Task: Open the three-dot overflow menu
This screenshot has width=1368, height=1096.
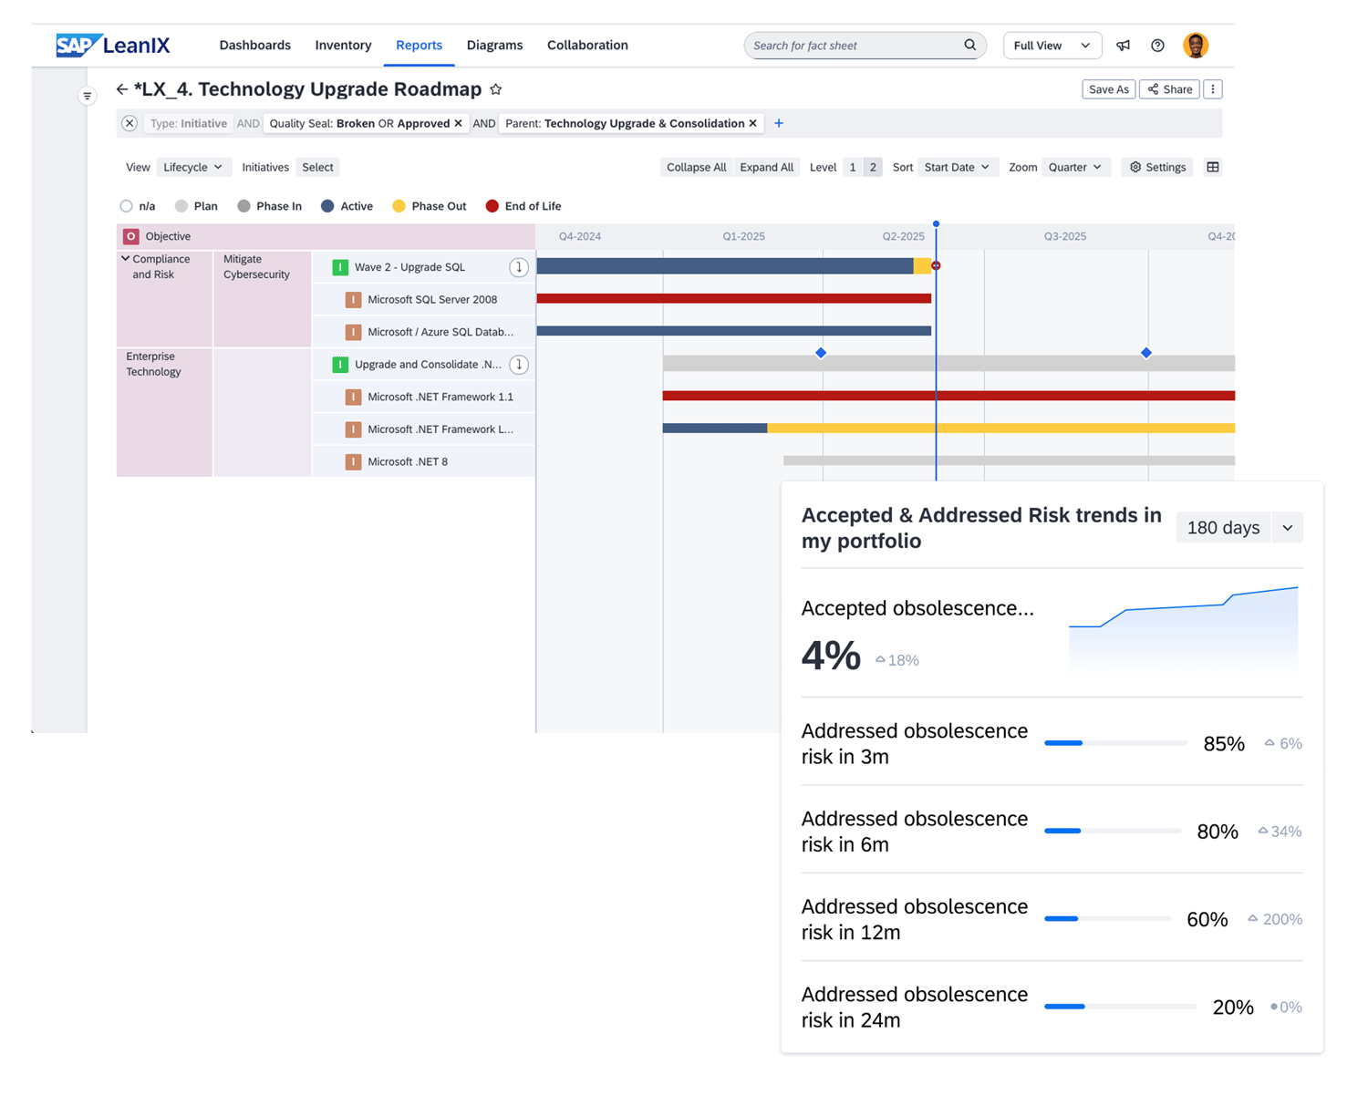Action: click(x=1213, y=88)
